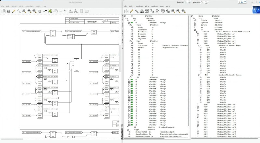Click the print icon in the logic editor toolbar
The width and height of the screenshot is (260, 143).
(x=9, y=11)
